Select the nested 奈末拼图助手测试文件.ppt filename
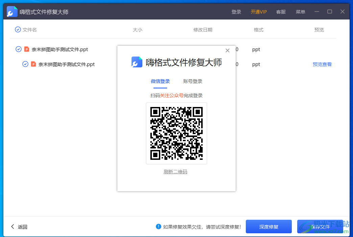The height and width of the screenshot is (237, 353). click(66, 64)
